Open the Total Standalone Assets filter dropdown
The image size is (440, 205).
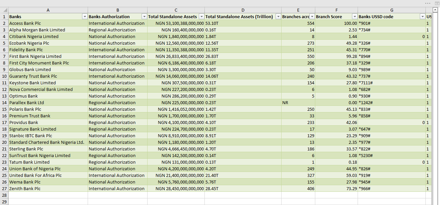[201, 17]
